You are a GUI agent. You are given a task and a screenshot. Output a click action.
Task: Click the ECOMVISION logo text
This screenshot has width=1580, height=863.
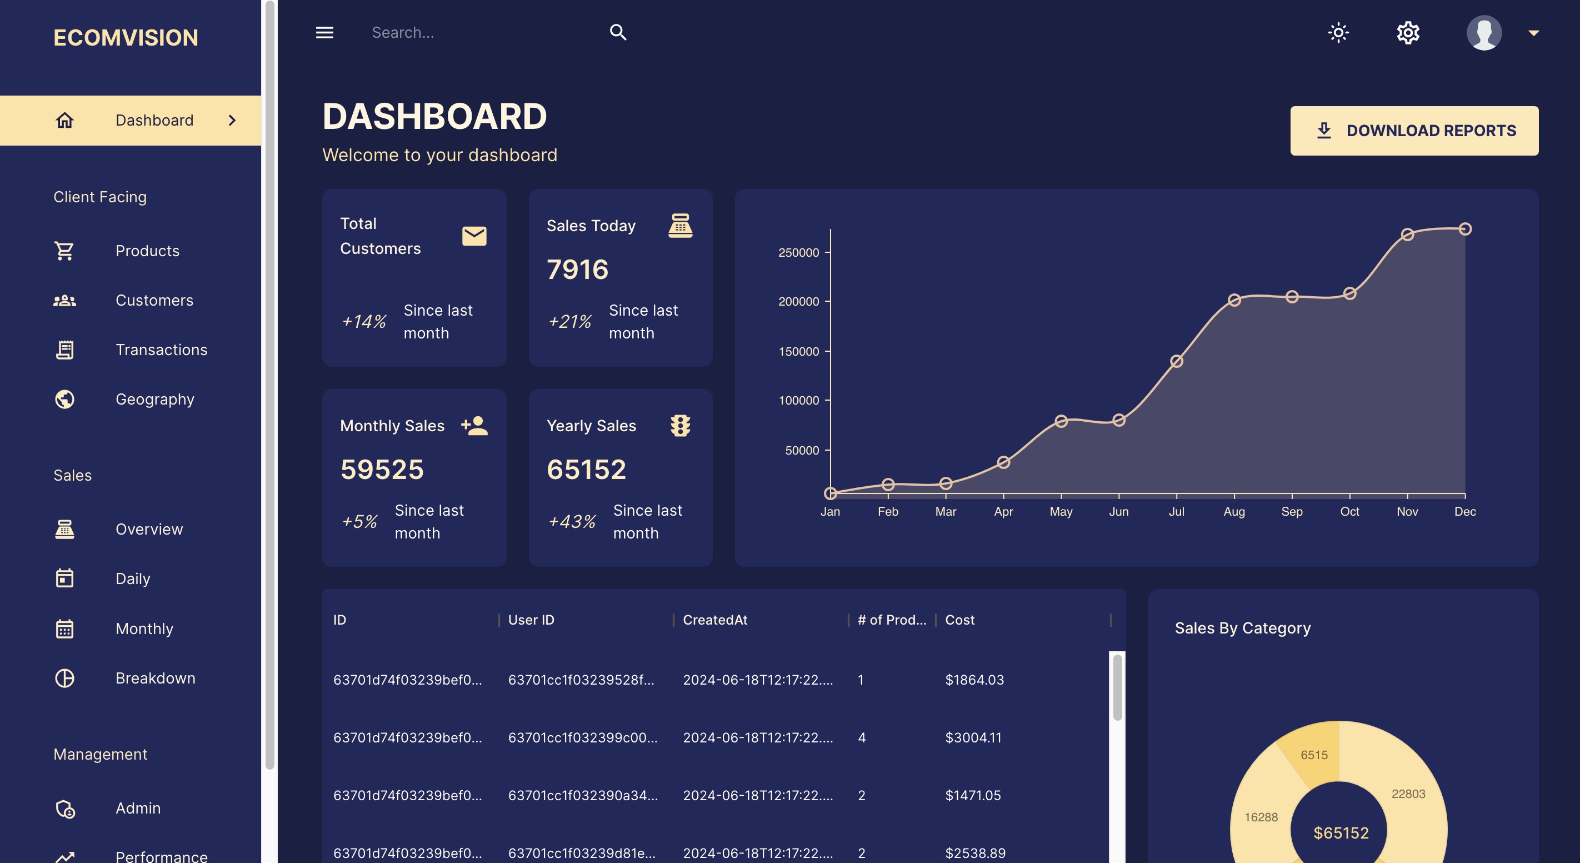pos(126,38)
